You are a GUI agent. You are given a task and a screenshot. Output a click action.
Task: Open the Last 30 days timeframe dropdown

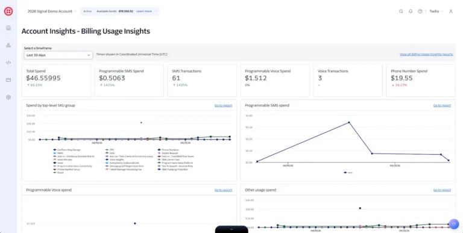[x=58, y=55]
